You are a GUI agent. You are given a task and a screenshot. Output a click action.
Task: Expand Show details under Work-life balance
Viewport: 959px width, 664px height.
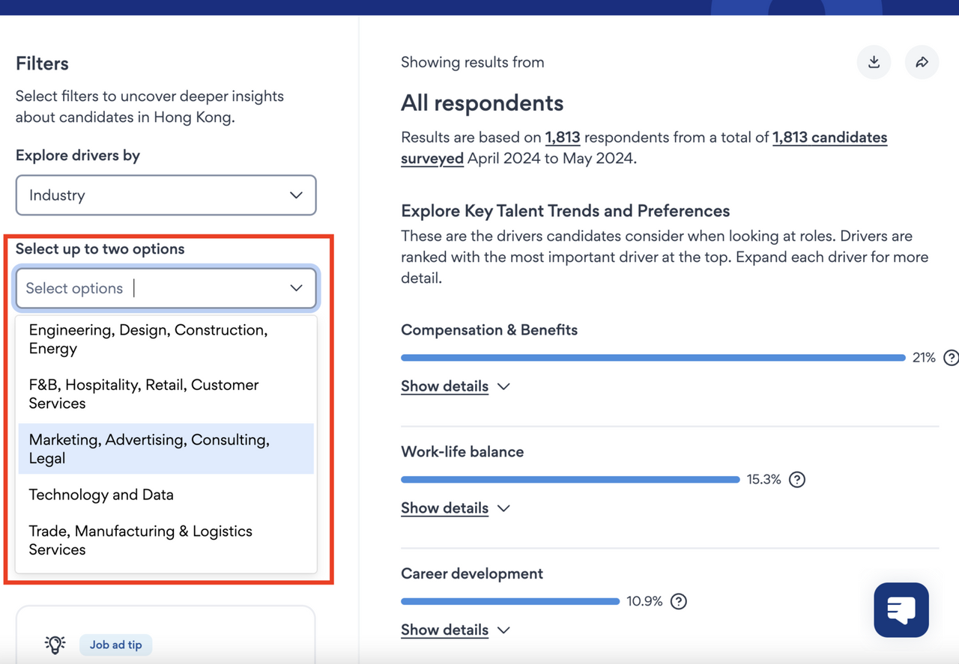click(x=455, y=508)
